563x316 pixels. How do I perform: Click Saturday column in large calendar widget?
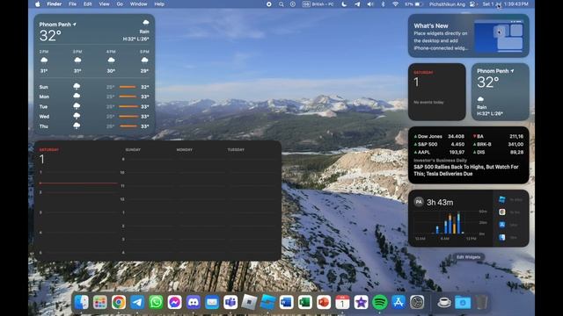point(78,201)
